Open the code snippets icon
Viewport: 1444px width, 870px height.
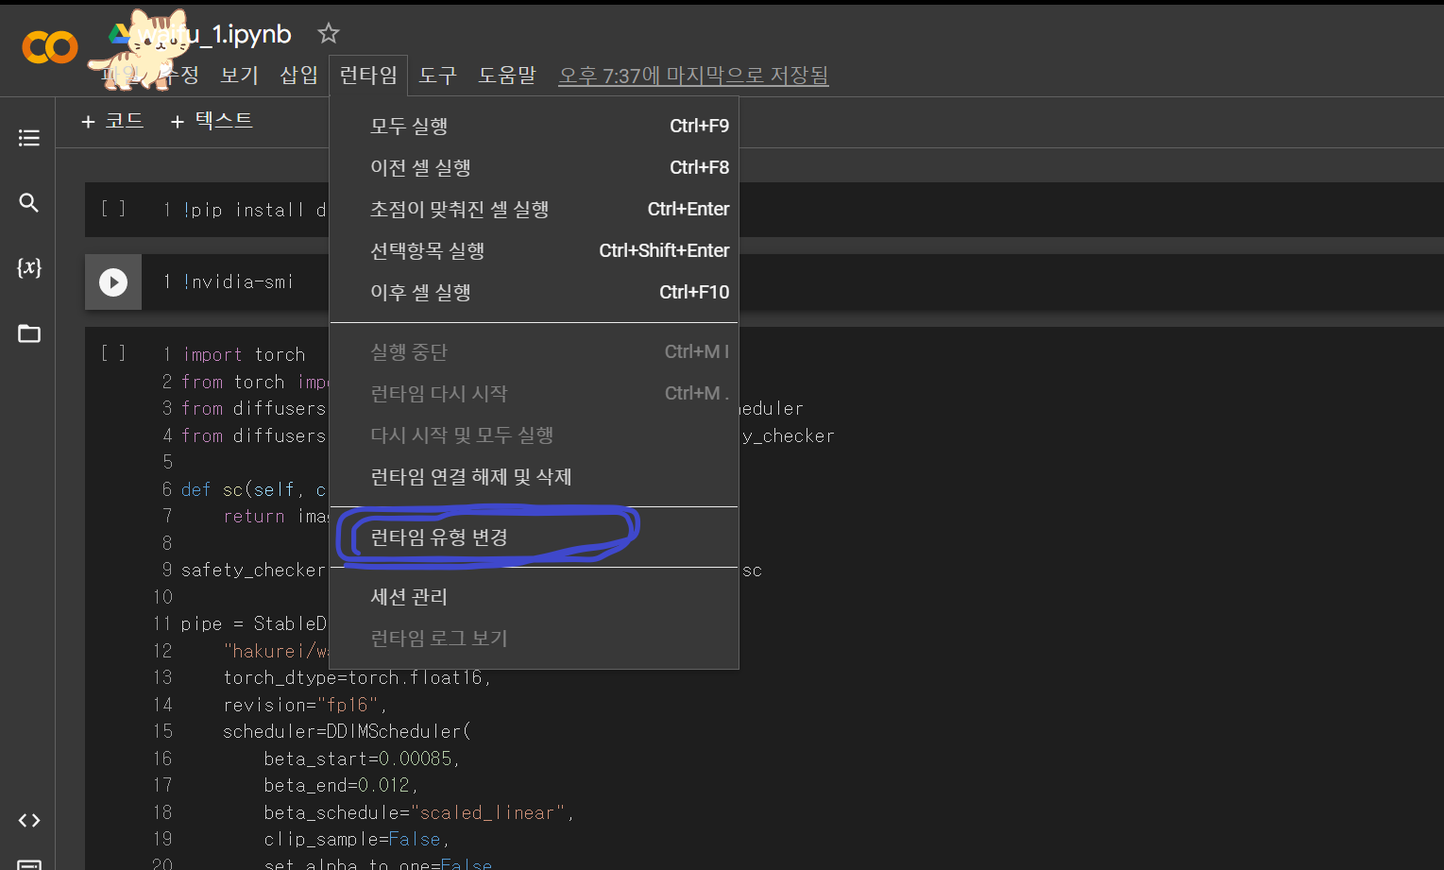(x=29, y=820)
